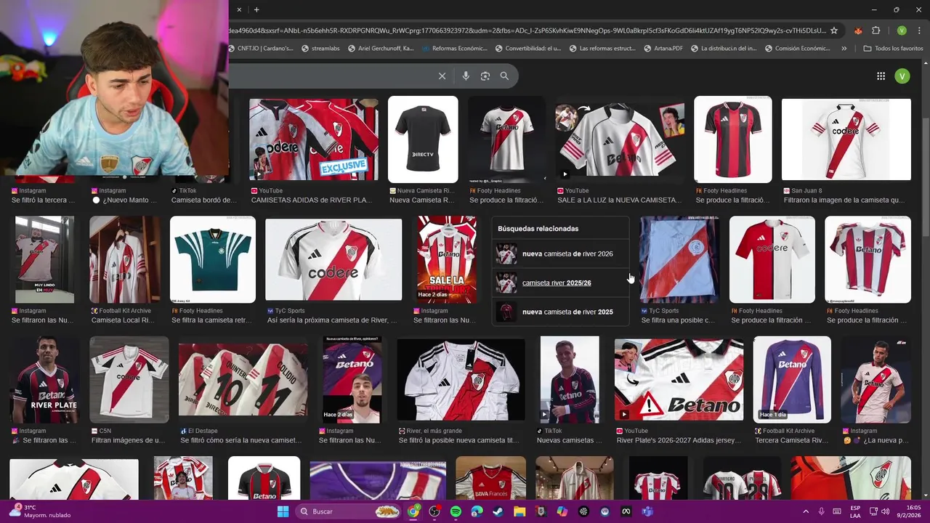Open the TyC Sports white codere jersey image
The height and width of the screenshot is (523, 930).
(333, 259)
